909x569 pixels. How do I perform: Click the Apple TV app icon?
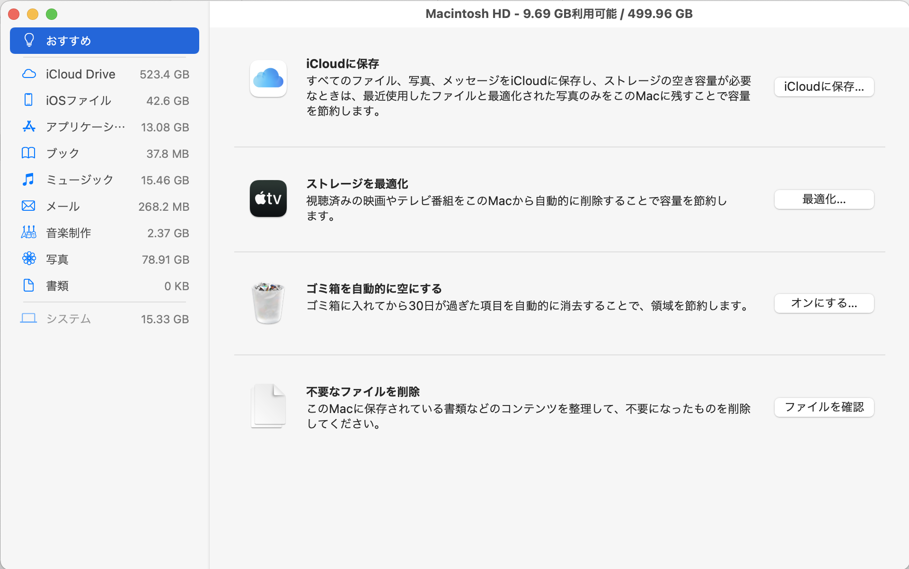(x=268, y=198)
